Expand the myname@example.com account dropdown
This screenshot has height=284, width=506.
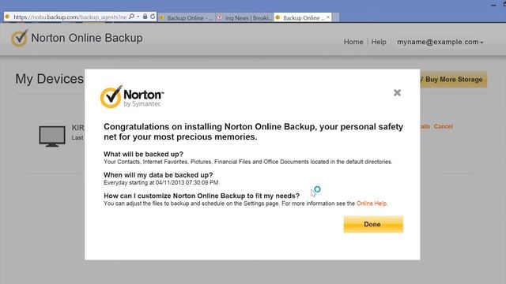click(440, 42)
